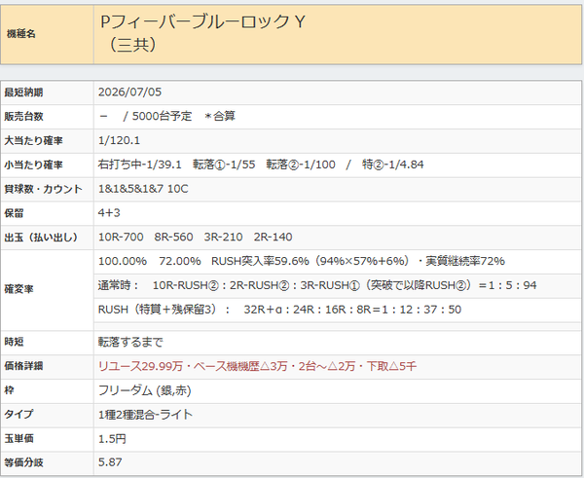Select the break-even value 5.87
This screenshot has width=584, height=478.
(110, 462)
